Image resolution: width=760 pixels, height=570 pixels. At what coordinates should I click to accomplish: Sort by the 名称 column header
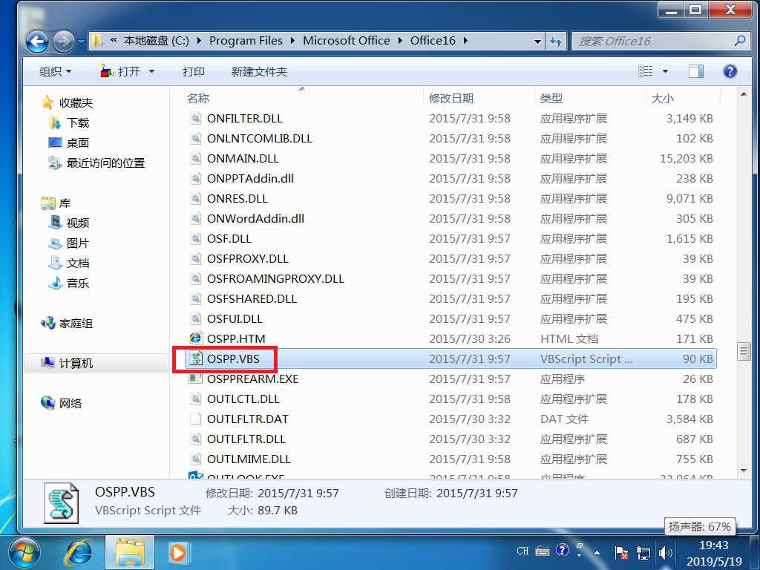[x=198, y=99]
